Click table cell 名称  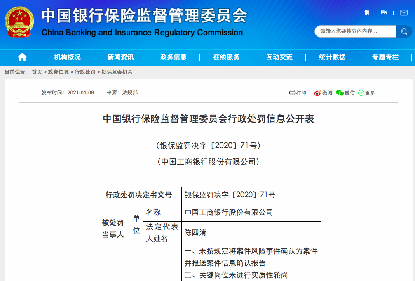(162, 213)
